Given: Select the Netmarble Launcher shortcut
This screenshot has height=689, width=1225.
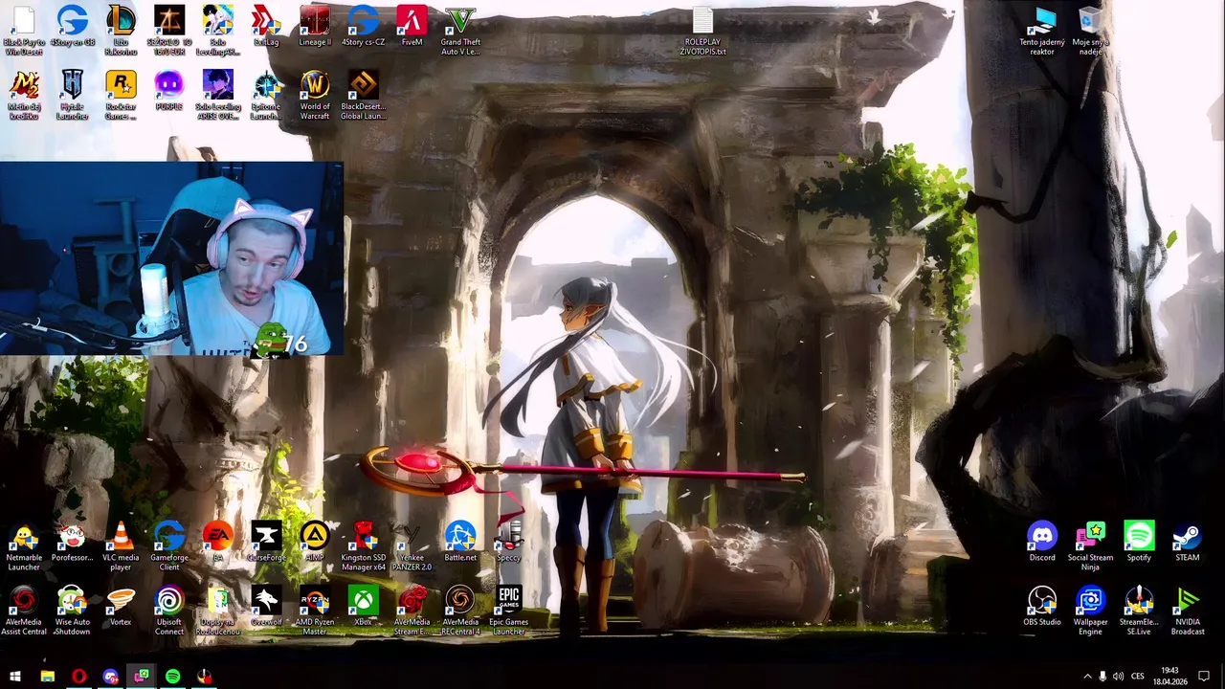Looking at the screenshot, I should point(24,547).
